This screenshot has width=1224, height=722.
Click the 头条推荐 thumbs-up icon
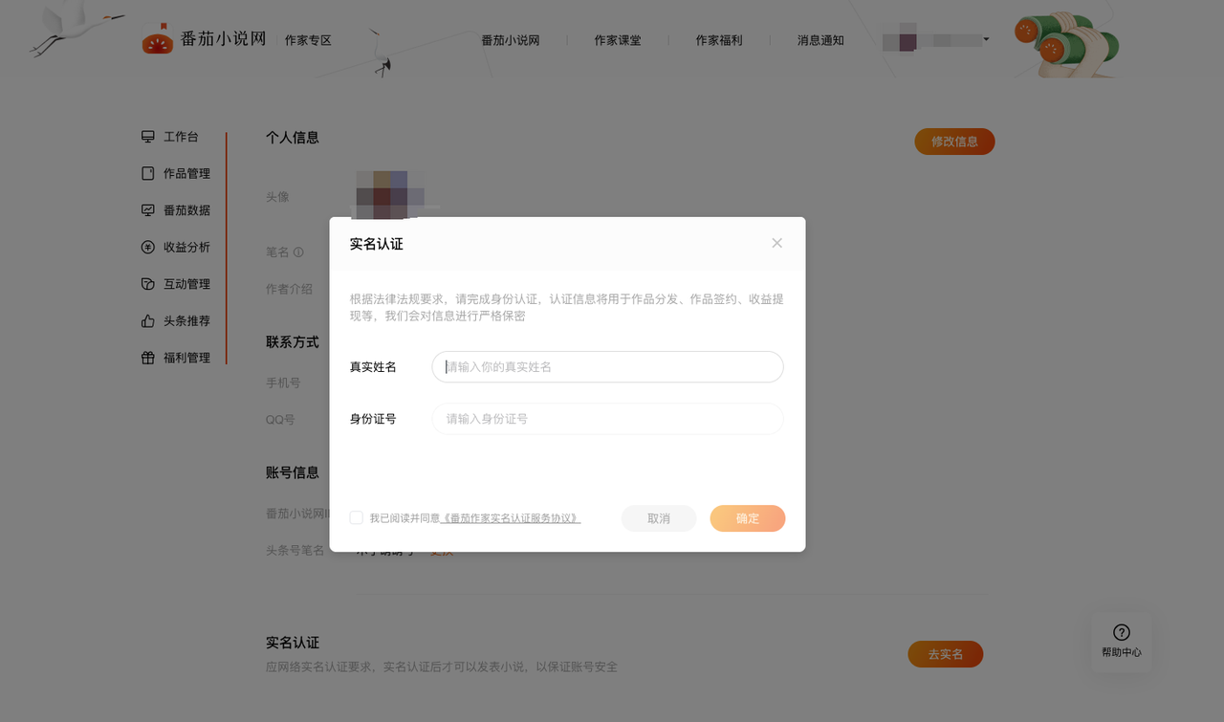tap(147, 321)
